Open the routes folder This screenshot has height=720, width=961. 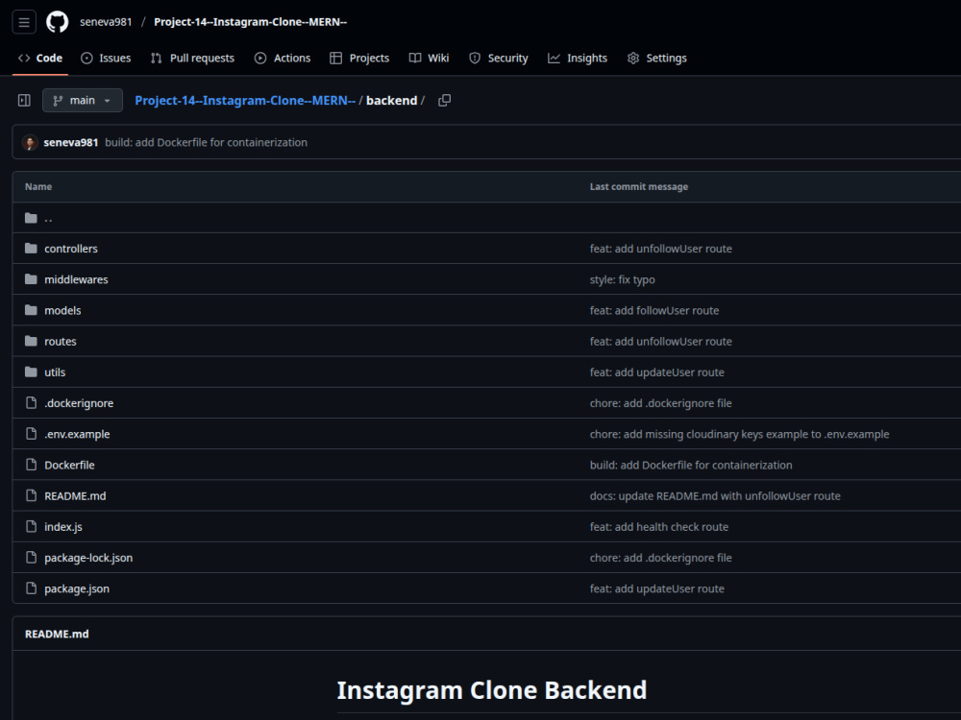click(60, 341)
